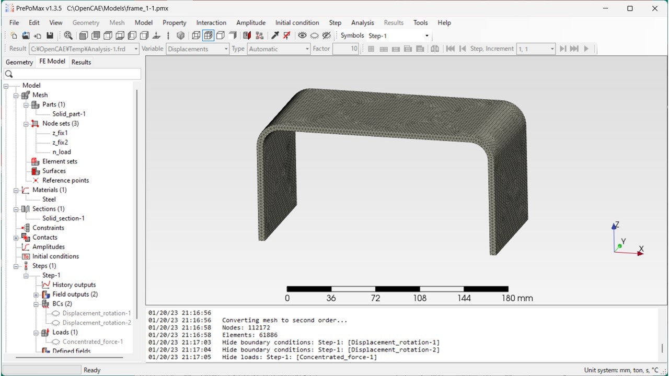Save the model with the floppy disk icon
This screenshot has height=376, width=669.
[x=50, y=36]
